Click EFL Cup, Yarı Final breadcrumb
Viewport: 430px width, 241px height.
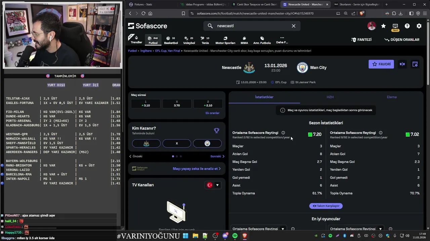[168, 51]
